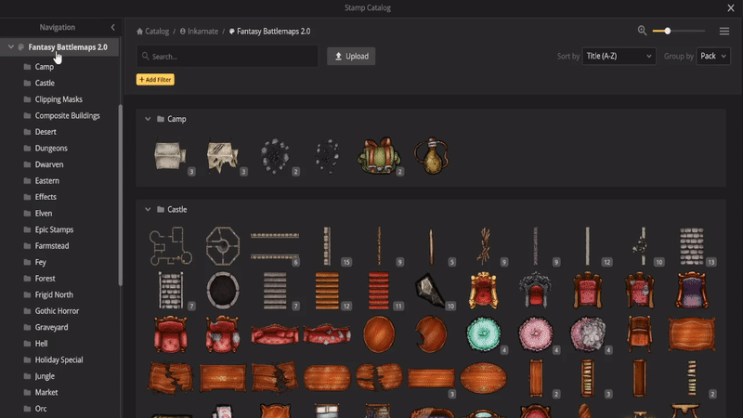Collapse the Castle group section

pos(148,210)
